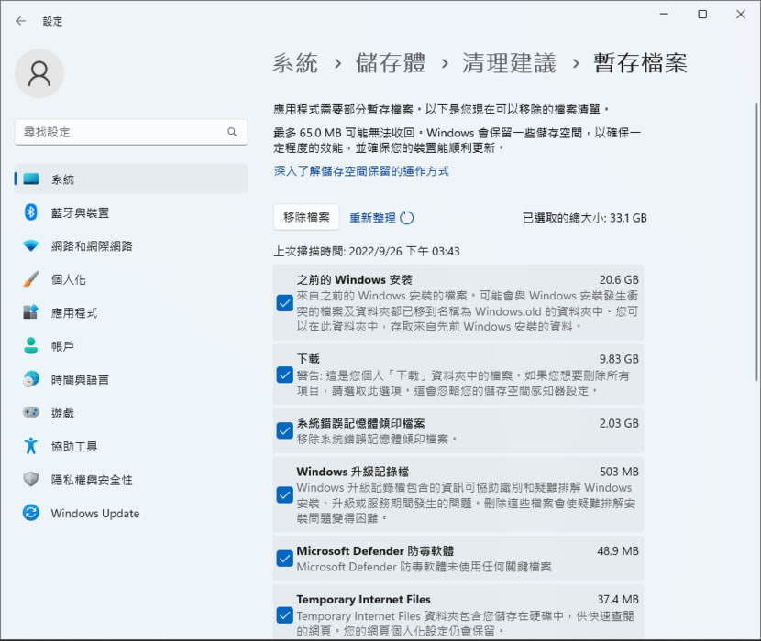Open 藍牙與裝置 Bluetooth settings

pos(80,212)
